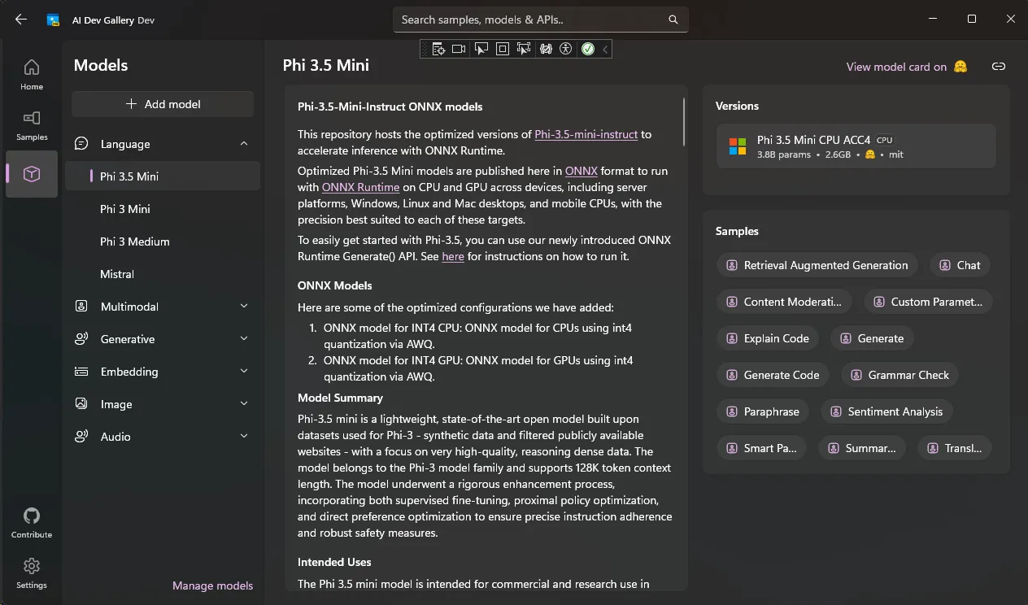Open Settings gear in sidebar
The width and height of the screenshot is (1028, 605).
(32, 572)
